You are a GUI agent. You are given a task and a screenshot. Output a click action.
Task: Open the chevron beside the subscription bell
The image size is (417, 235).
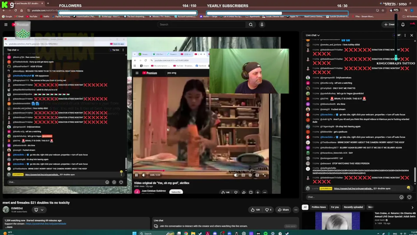(42, 210)
